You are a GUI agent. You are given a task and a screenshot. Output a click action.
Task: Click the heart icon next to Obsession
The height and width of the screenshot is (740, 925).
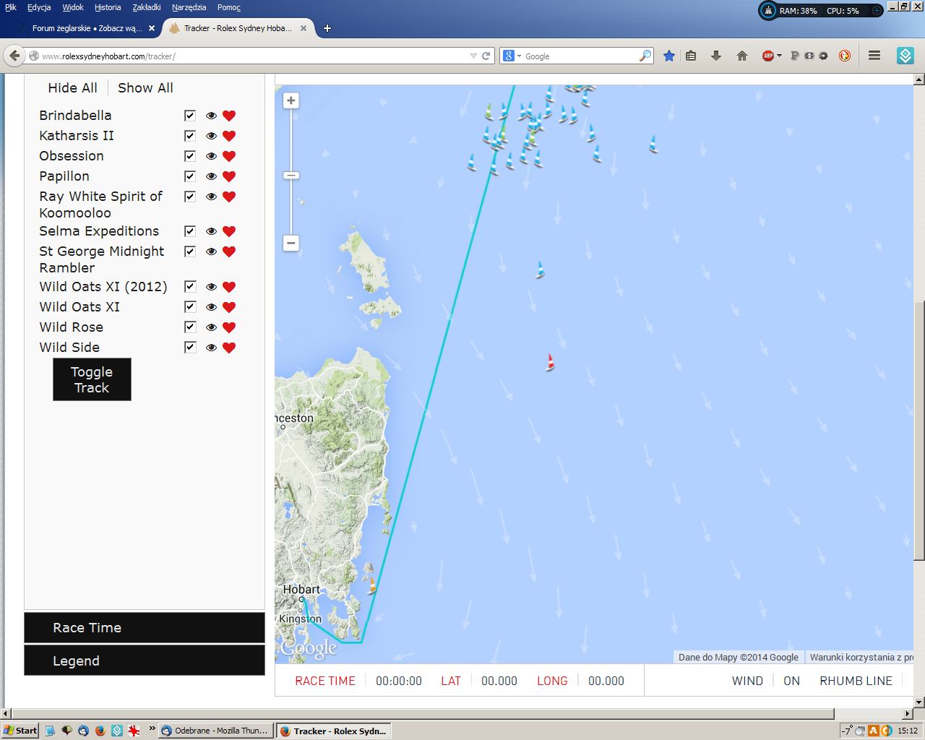[x=229, y=156]
